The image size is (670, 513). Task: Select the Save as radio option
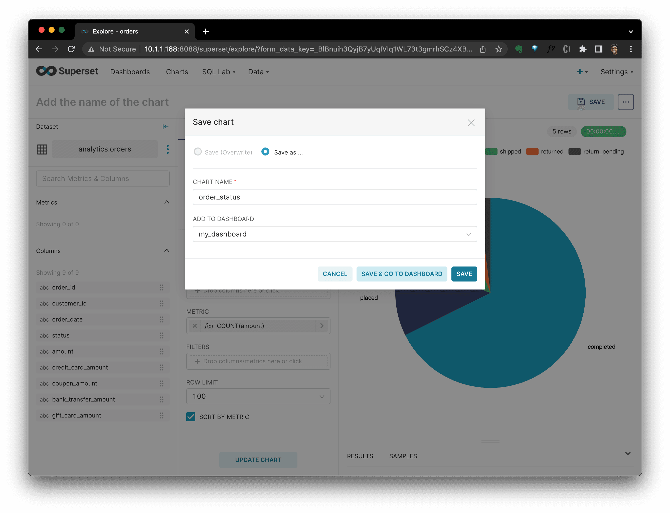click(265, 152)
